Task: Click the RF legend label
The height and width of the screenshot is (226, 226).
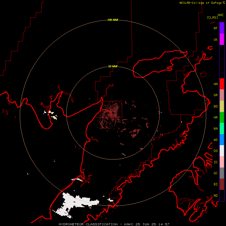Action: tap(215, 28)
